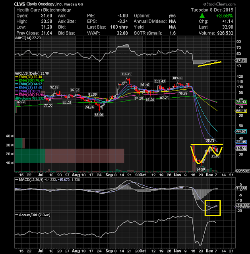Click the EMA(9) 33.99 legend entry
Viewport: 250px width, 254px height.
(x=28, y=91)
